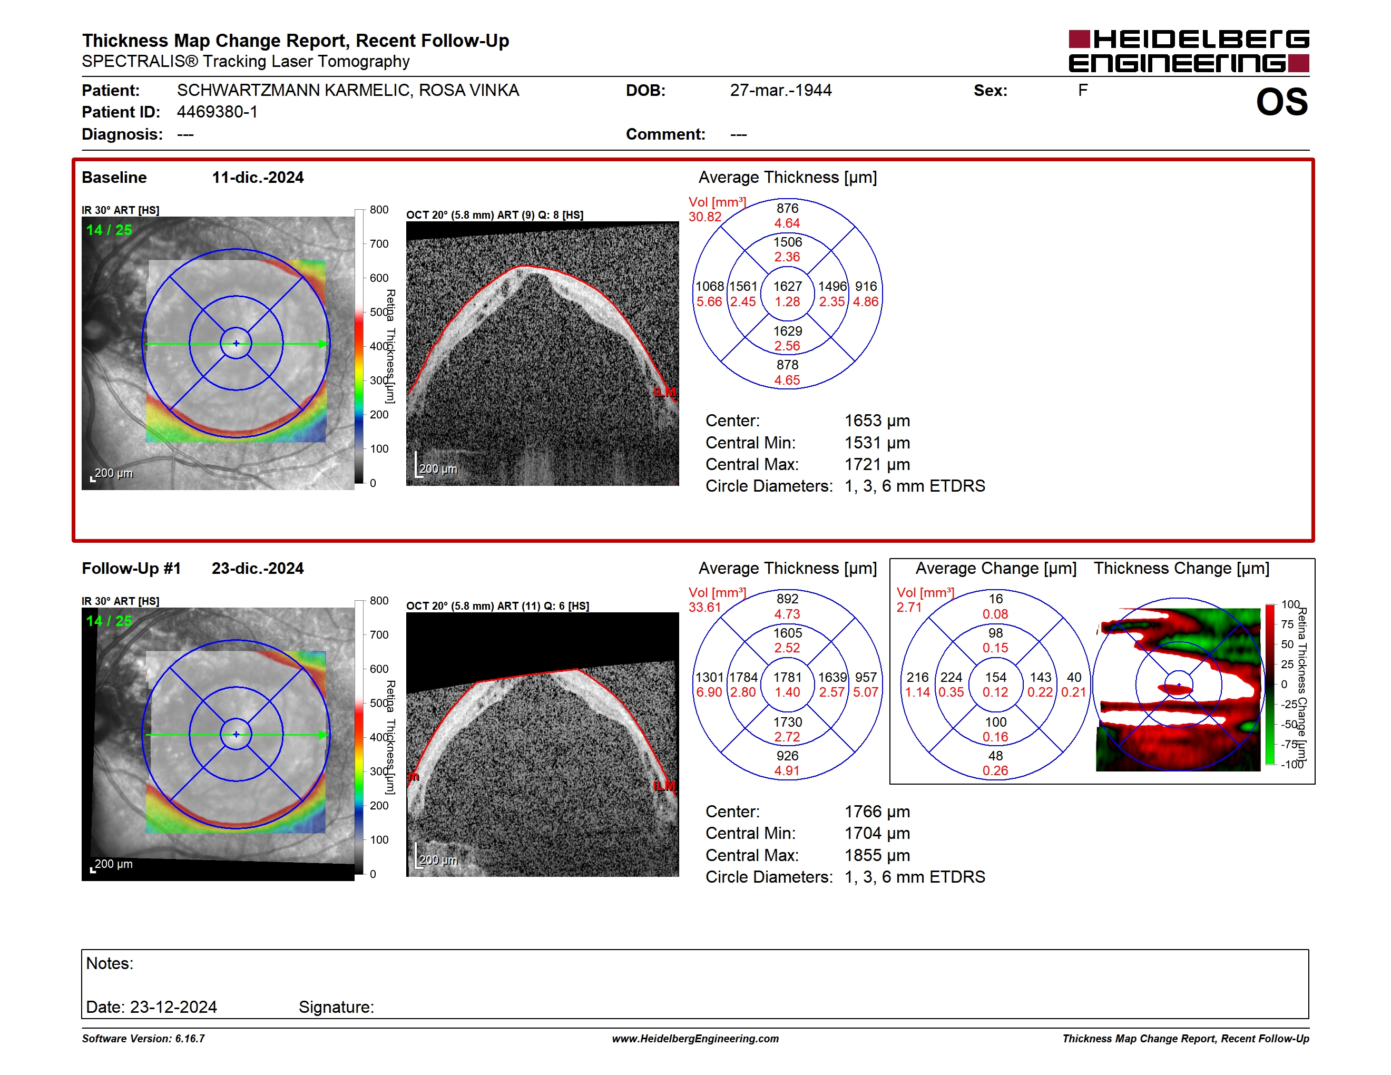Click central ETDRS value 1627
Screen dimensions: 1391x1075
(788, 287)
